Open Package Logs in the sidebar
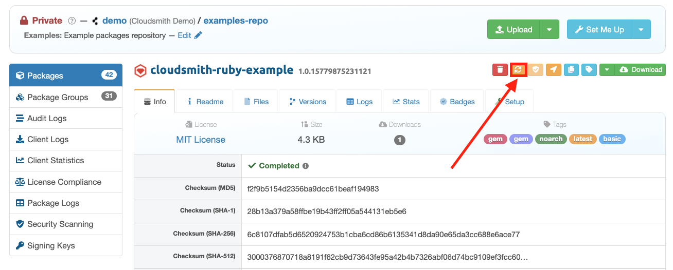The width and height of the screenshot is (673, 270). [x=66, y=203]
